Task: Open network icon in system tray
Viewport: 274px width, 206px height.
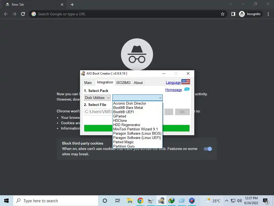Action: [x=233, y=201]
